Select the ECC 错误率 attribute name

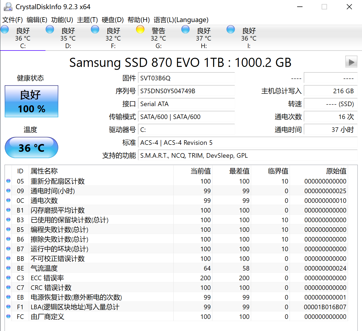[47, 278]
